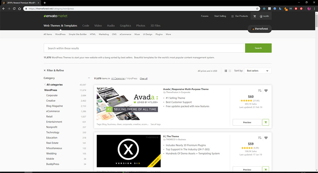
Task: Click the Search within these results field
Action: 144,48
